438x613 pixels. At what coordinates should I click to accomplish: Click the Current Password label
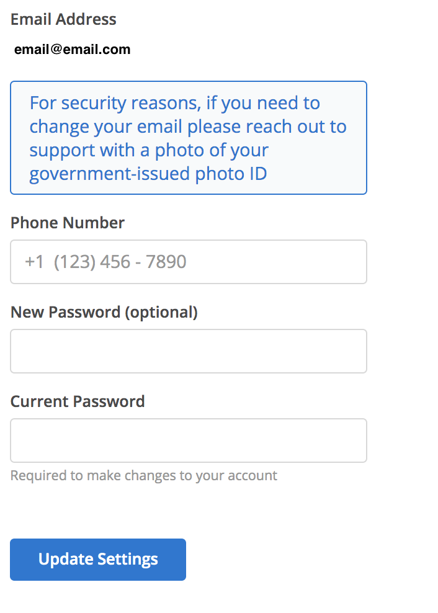pos(78,401)
